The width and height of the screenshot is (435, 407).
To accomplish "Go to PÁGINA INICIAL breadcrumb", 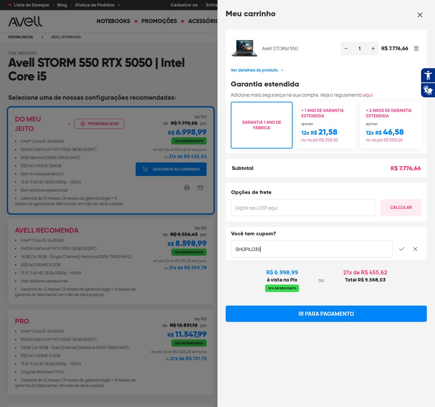I will (21, 37).
